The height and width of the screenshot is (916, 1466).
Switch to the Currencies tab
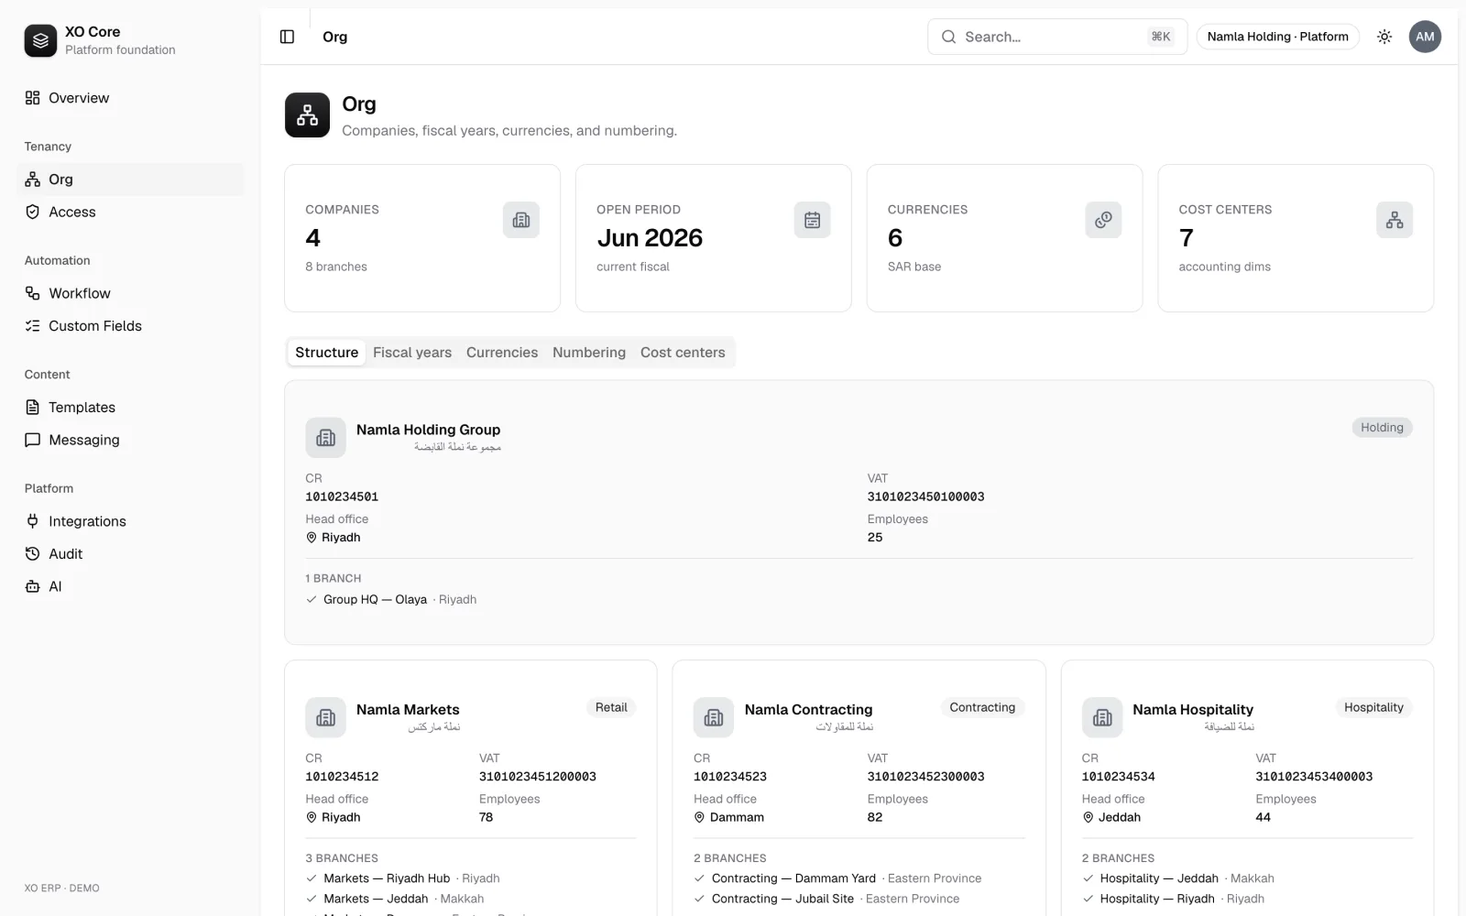pos(502,353)
